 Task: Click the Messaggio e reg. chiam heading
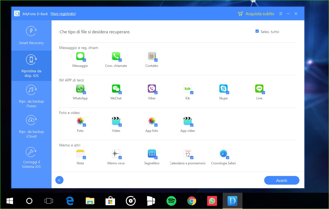(x=79, y=48)
